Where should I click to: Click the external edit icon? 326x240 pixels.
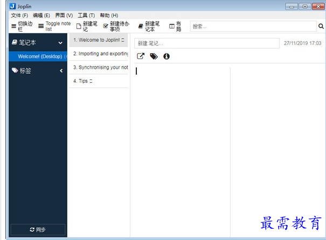(x=141, y=56)
